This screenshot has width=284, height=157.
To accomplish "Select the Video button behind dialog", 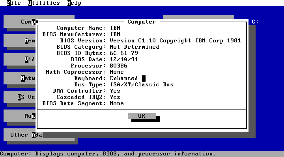I will point(20,59).
